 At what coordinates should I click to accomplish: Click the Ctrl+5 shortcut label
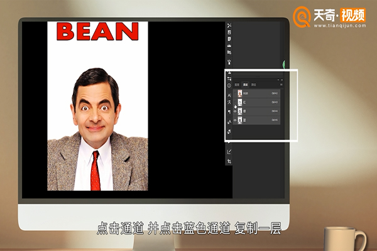pos(275,120)
